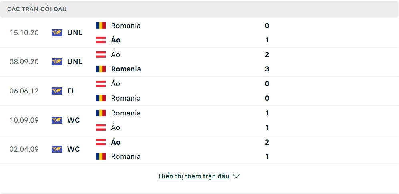Image resolution: width=399 pixels, height=194 pixels.
Task: Click Austria flag in the 02.04.09 match
Action: (101, 142)
